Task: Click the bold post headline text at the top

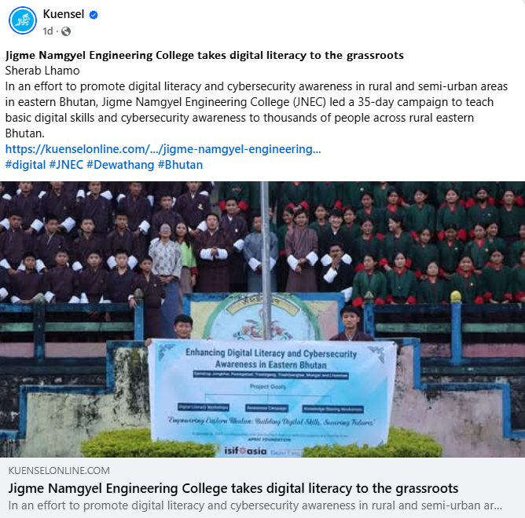Action: pyautogui.click(x=204, y=55)
